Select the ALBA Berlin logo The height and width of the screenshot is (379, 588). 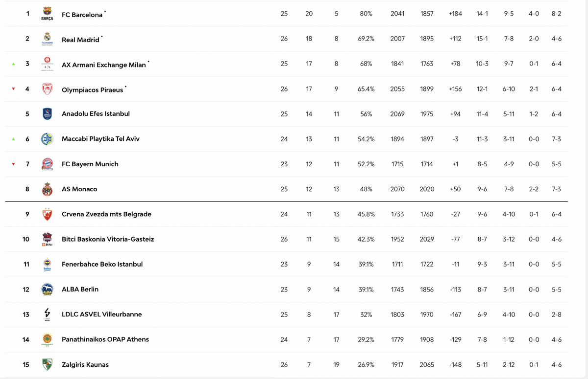(x=47, y=290)
